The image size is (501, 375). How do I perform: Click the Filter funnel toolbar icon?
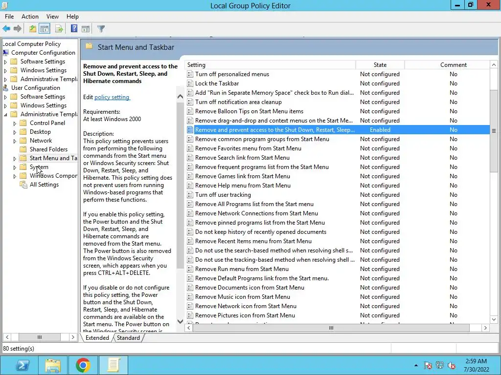tap(101, 29)
